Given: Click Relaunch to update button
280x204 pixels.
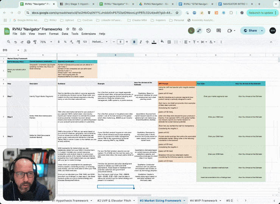Looking at the screenshot, I should 262,13.
